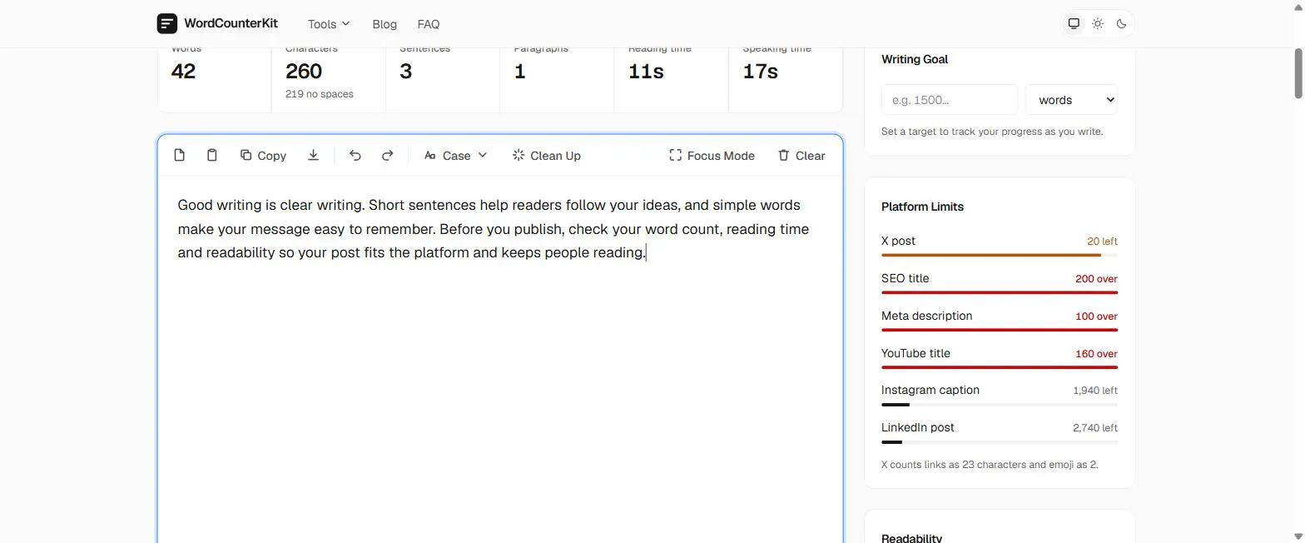Viewport: 1305px width, 543px height.
Task: Click the paste clipboard icon
Action: click(x=212, y=155)
